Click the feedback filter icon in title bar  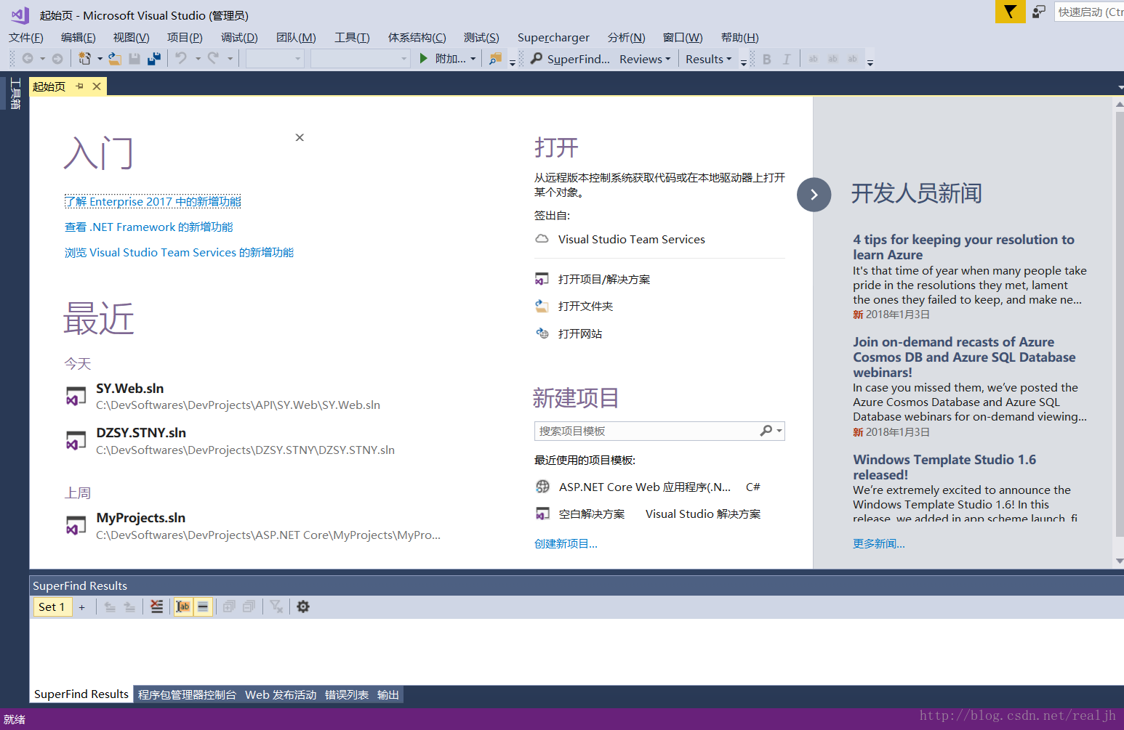pos(1010,12)
